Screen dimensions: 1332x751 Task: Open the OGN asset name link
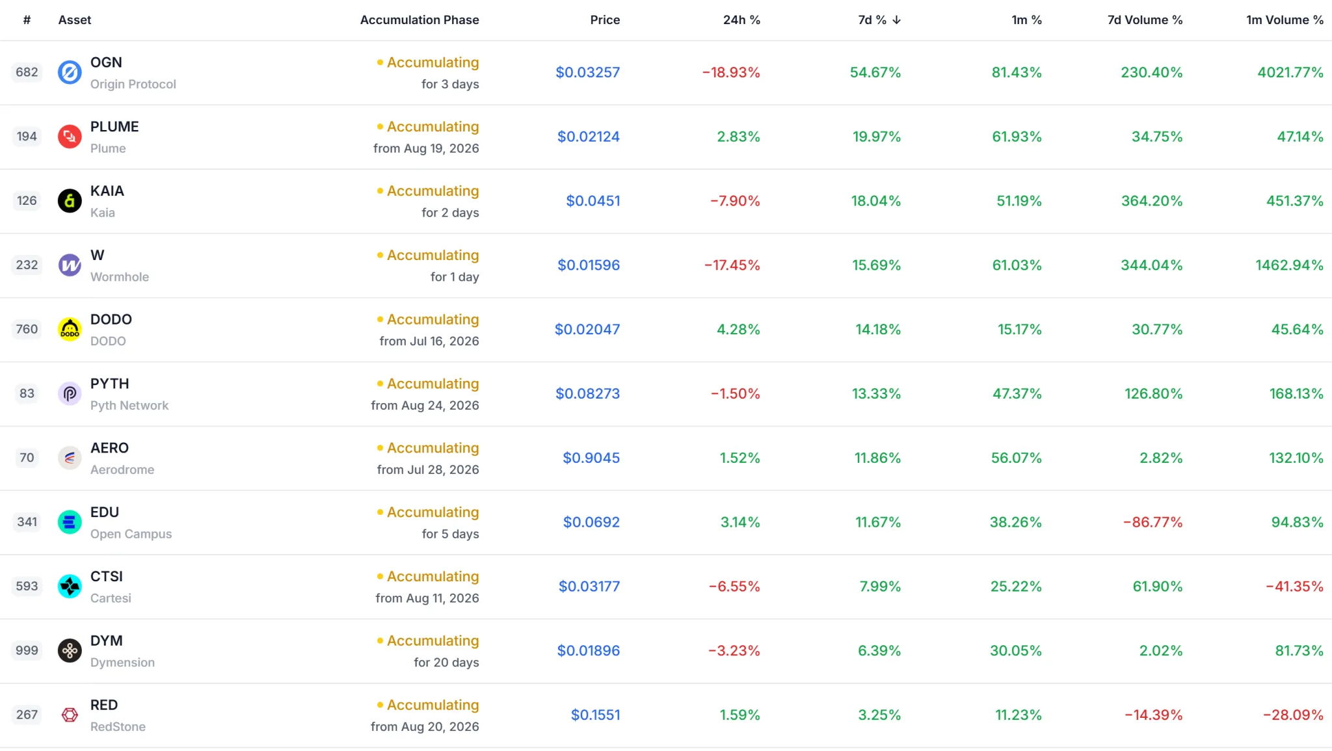click(x=106, y=62)
